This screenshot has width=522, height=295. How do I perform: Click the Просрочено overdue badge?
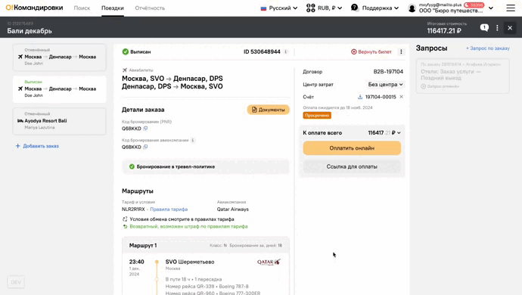(x=317, y=116)
